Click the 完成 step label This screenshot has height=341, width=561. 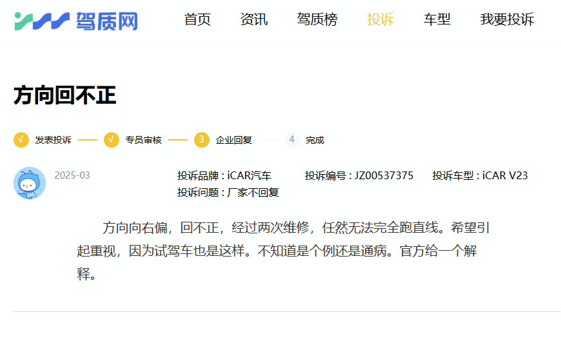[315, 140]
